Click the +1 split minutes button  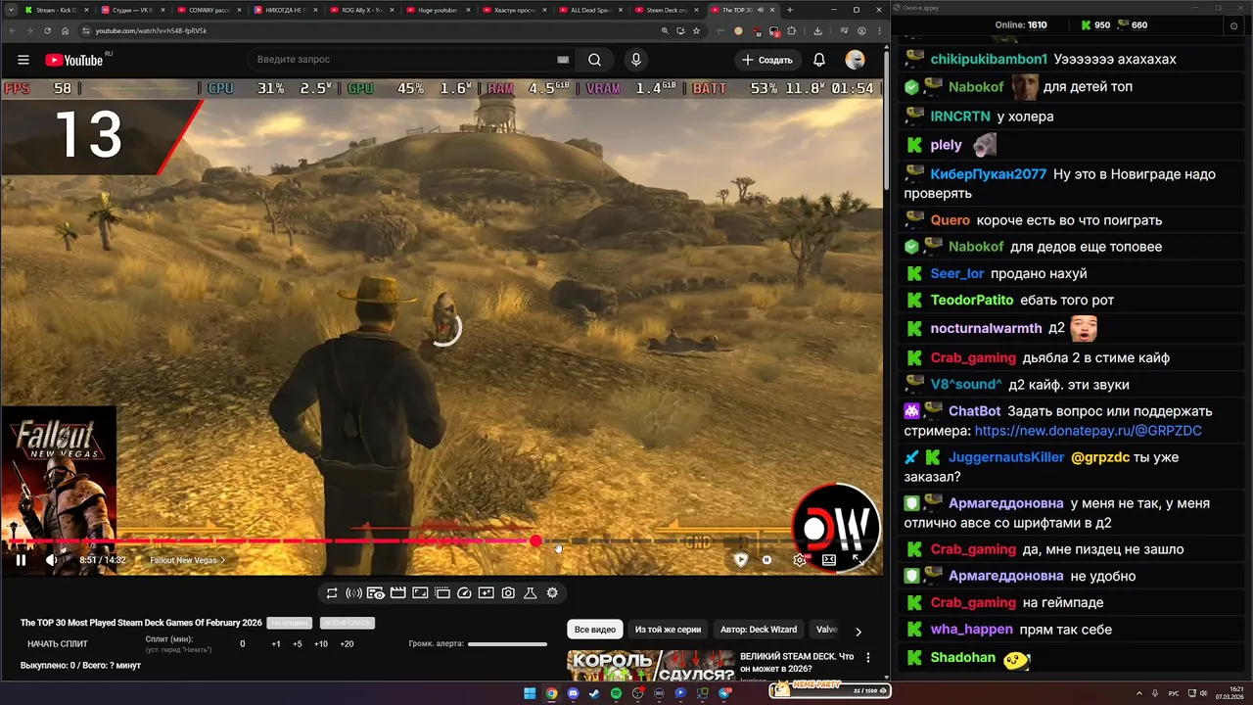coord(276,644)
